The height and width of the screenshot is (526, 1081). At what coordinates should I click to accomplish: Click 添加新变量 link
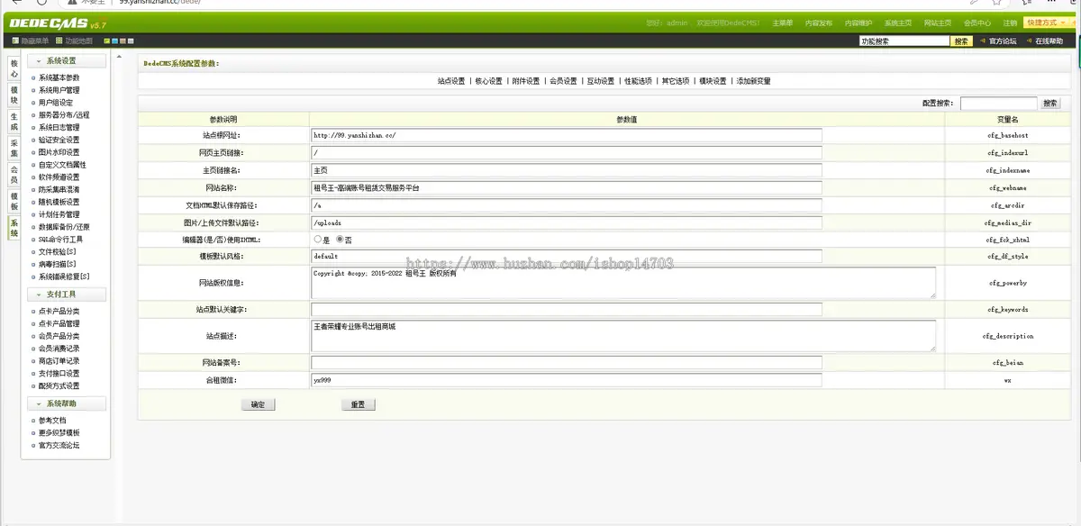click(753, 81)
